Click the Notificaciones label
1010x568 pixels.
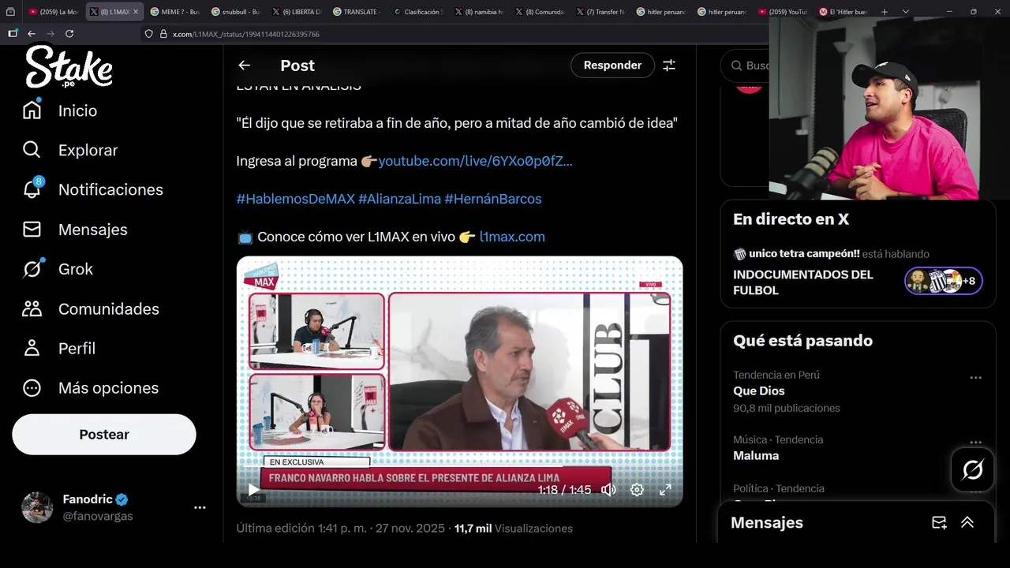pos(110,190)
